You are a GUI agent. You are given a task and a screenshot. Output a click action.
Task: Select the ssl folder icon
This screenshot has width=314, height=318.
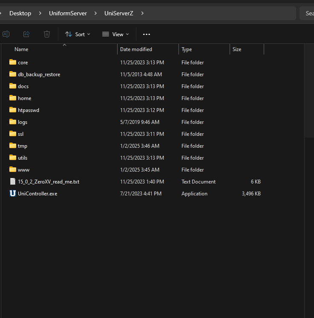coord(13,134)
